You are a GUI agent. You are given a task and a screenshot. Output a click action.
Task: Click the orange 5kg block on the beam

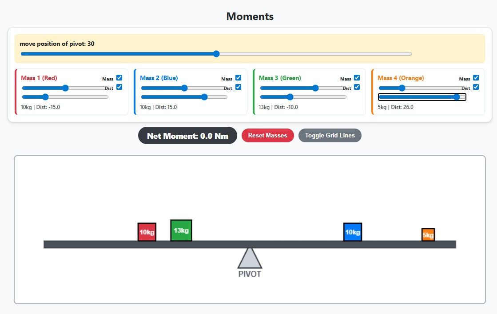(x=428, y=235)
